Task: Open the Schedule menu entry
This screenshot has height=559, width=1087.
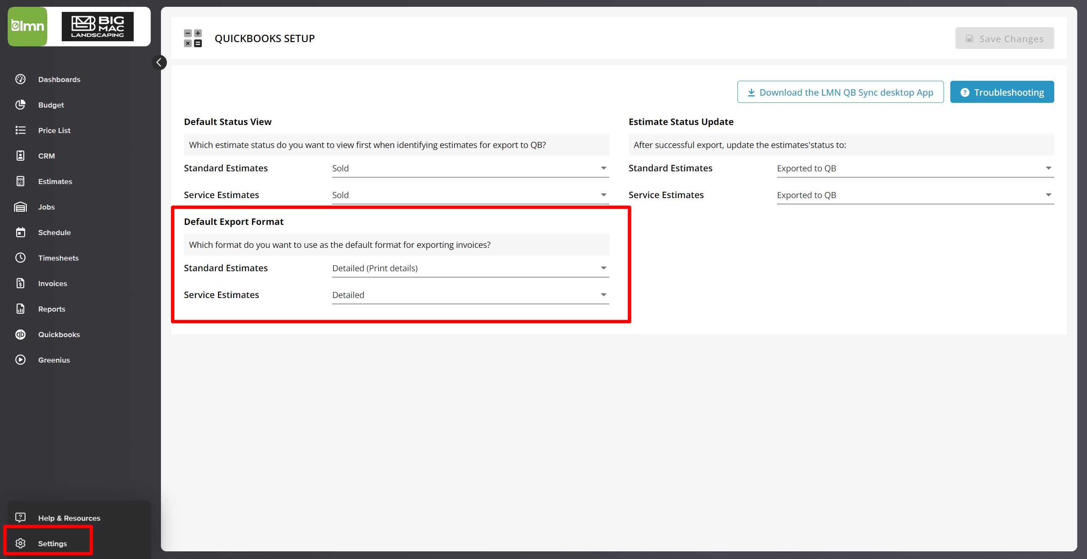Action: [54, 233]
